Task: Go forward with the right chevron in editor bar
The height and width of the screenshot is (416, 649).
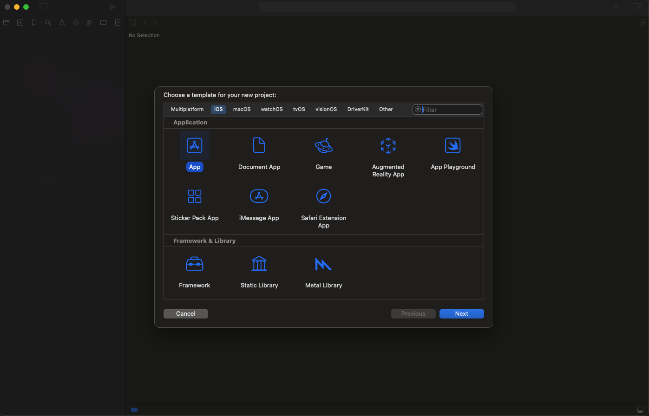Action: [x=155, y=22]
